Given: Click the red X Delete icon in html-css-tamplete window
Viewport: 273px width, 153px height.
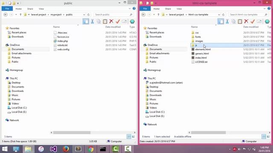Looking at the screenshot, I should [x=246, y=22].
